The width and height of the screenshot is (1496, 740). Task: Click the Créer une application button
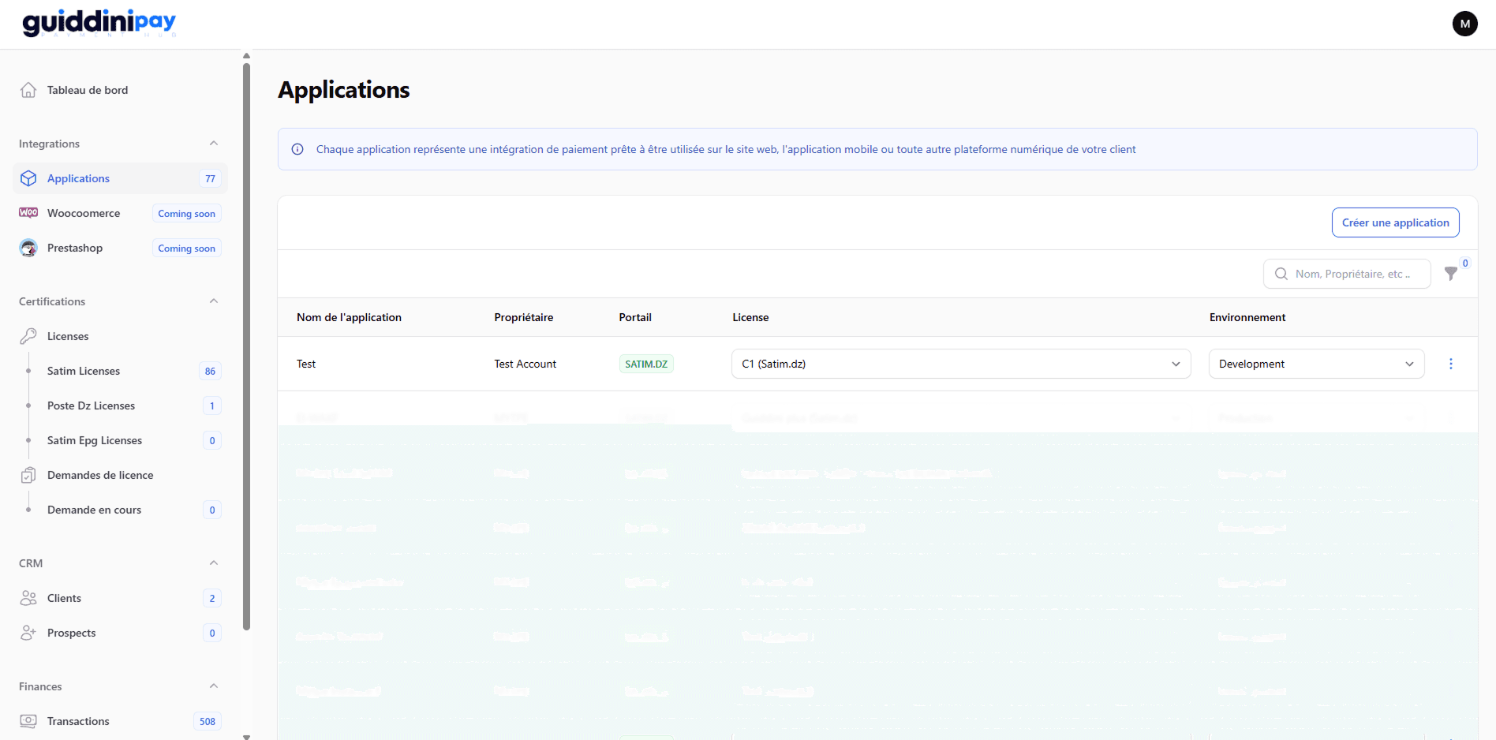click(1395, 222)
